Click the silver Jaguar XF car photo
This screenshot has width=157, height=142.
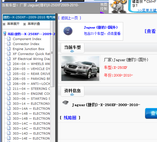(x=80, y=69)
